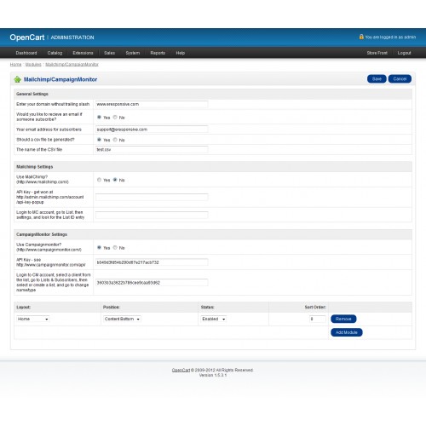Choose No for Use Campaignmonitor
Screen dimensions: 426x426
click(x=115, y=247)
